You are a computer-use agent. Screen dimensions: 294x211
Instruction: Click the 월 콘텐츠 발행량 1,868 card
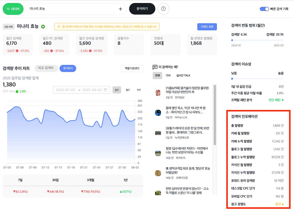pyautogui.click(x=202, y=44)
